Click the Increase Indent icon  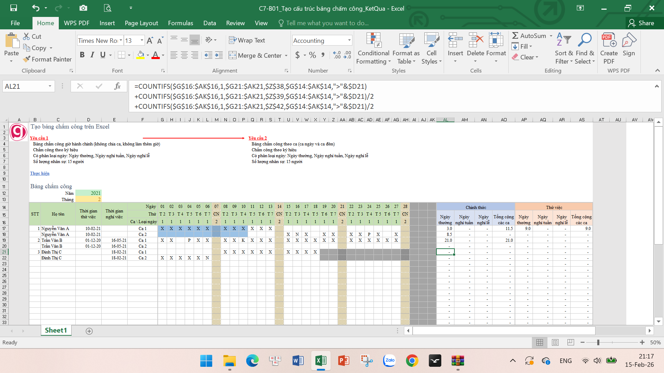219,55
